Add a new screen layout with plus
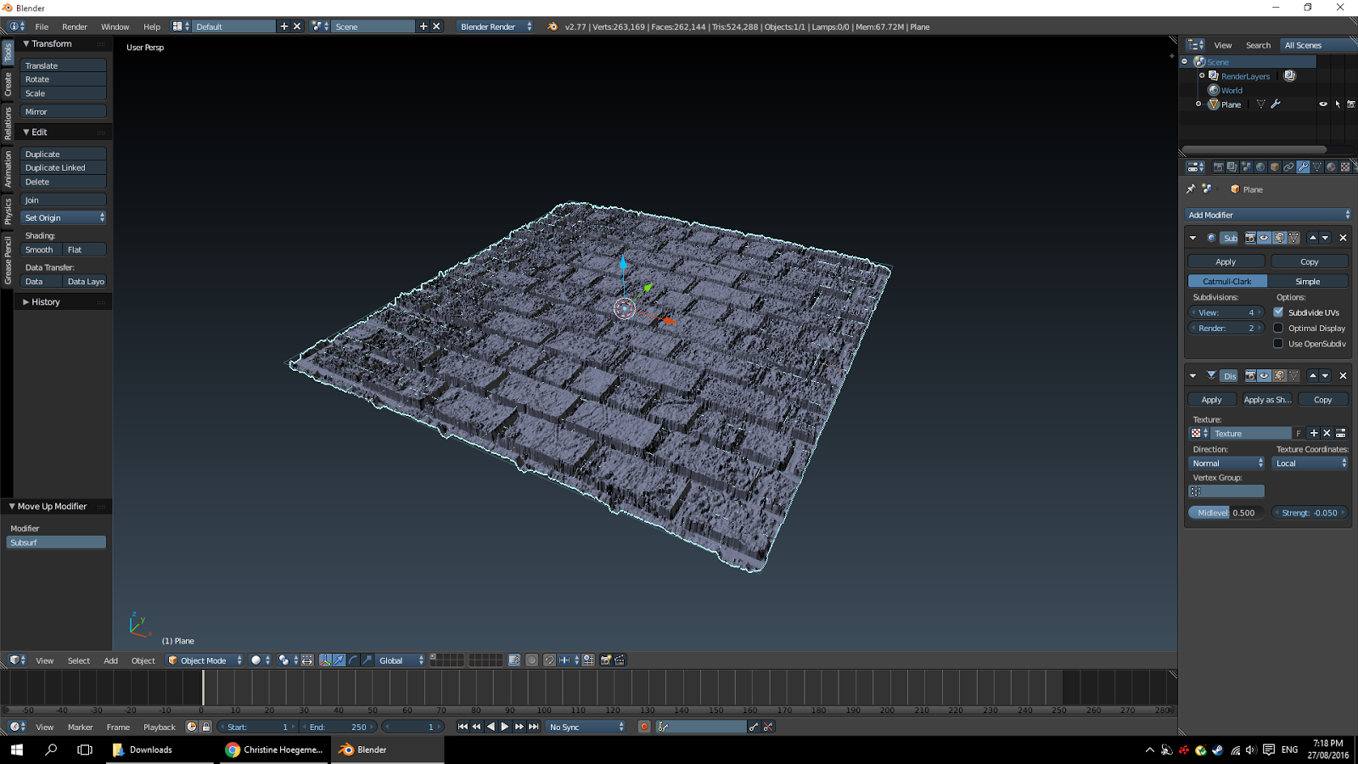The width and height of the screenshot is (1358, 764). coord(284,26)
